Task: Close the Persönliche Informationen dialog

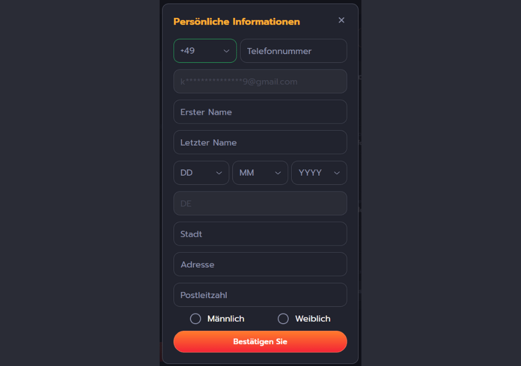Action: click(341, 20)
